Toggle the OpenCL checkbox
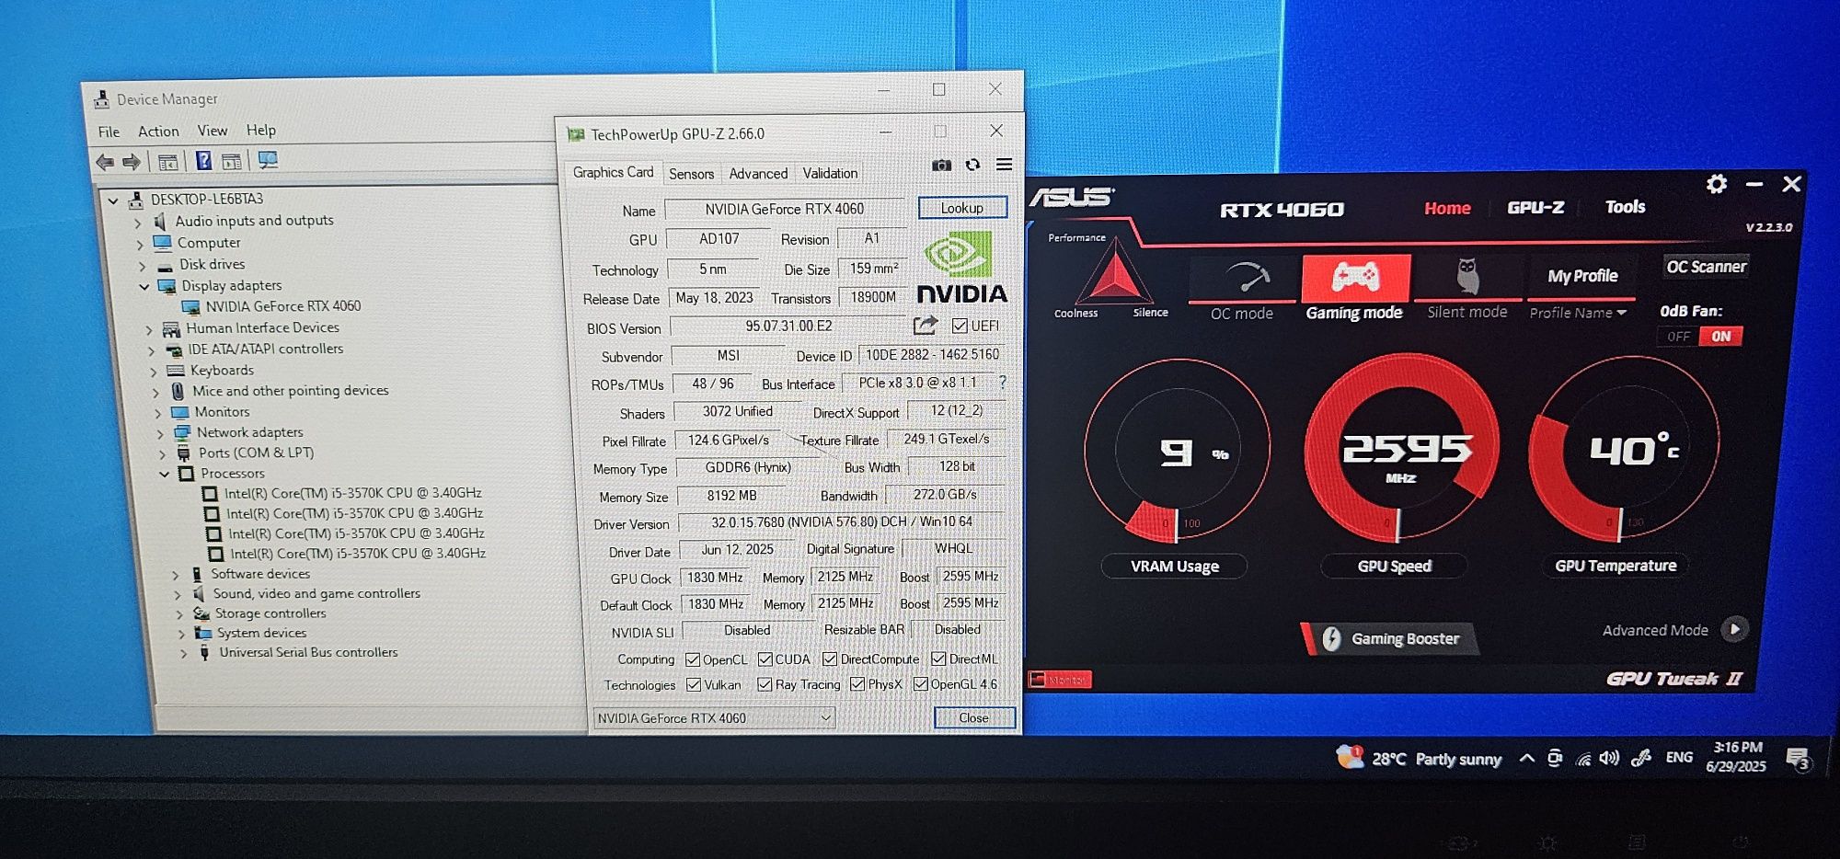The width and height of the screenshot is (1840, 859). pyautogui.click(x=693, y=659)
